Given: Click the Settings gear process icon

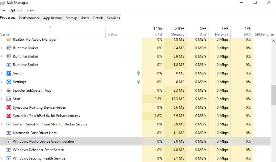Looking at the screenshot, I should pyautogui.click(x=9, y=82).
